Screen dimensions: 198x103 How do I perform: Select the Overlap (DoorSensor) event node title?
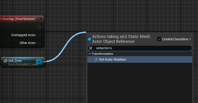(18, 19)
